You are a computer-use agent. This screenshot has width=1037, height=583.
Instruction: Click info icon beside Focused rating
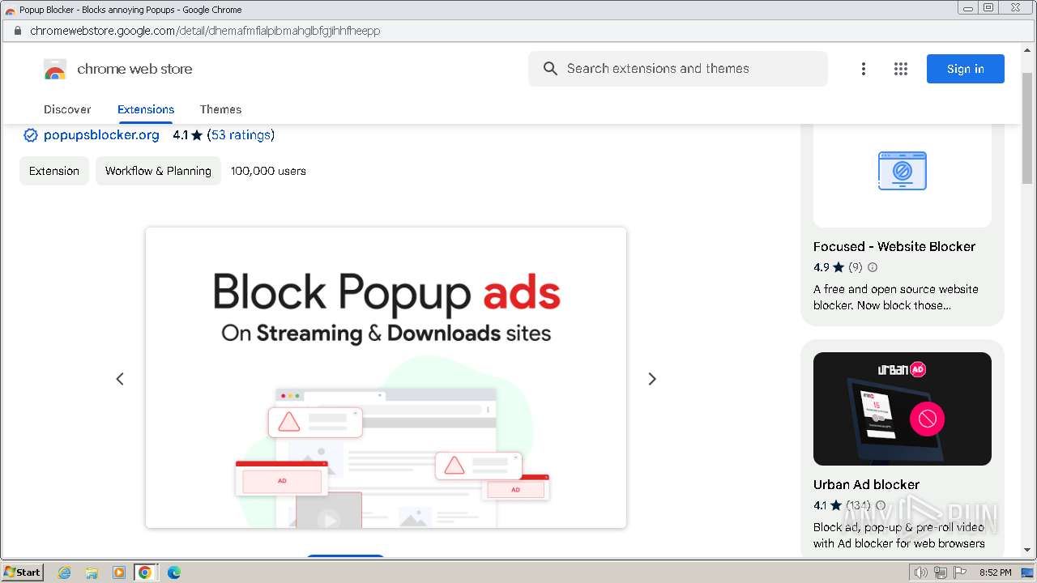[873, 267]
